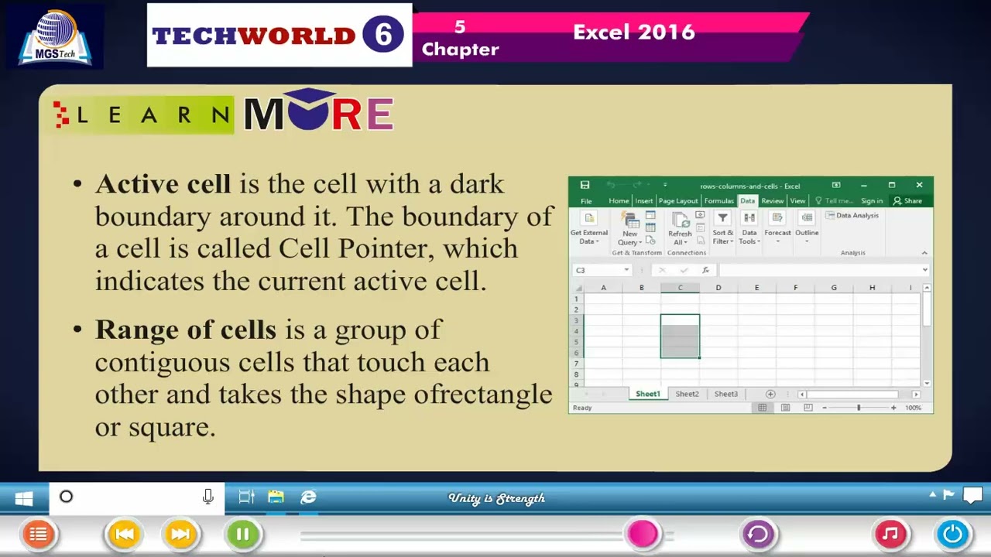This screenshot has height=557, width=991.
Task: Select Normal view icon in status bar
Action: [x=763, y=408]
